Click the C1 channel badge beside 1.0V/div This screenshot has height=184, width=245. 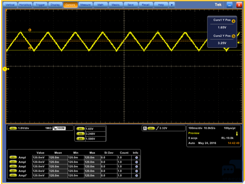point(13,128)
